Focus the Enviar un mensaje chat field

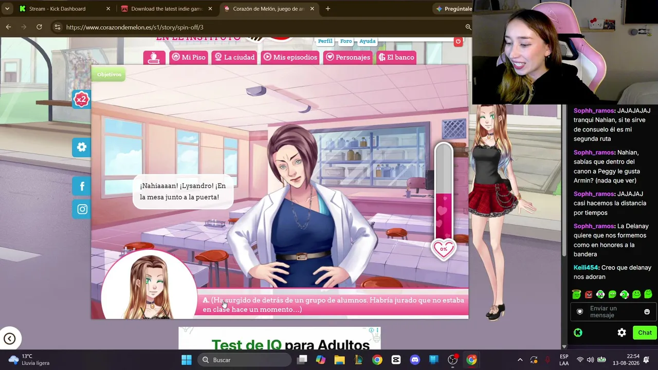click(613, 312)
